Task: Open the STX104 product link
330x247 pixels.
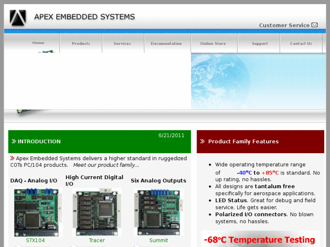Action: [x=35, y=240]
